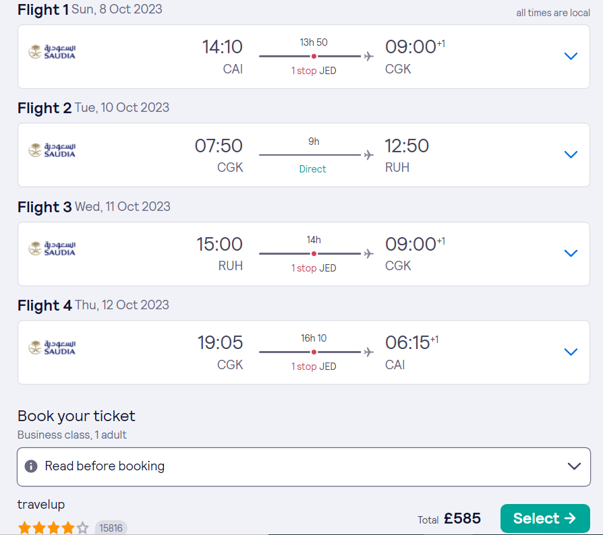Viewport: 603px width, 535px height.
Task: Click the 1 stop JED label on Flight 1
Action: (314, 71)
